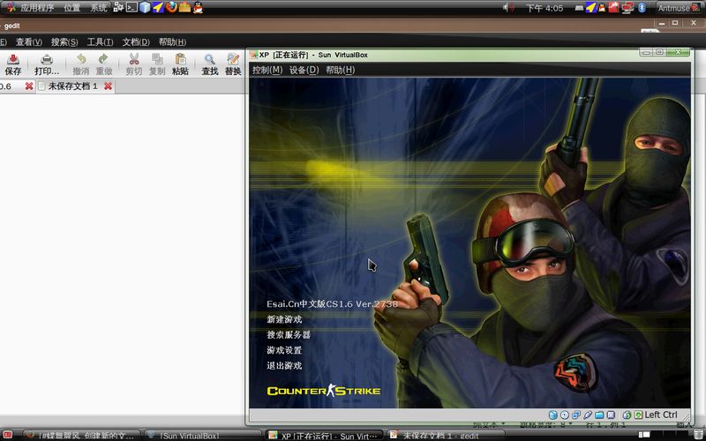This screenshot has height=441, width=706.
Task: Close the gedit tab ending in 0.6
Action: [29, 86]
